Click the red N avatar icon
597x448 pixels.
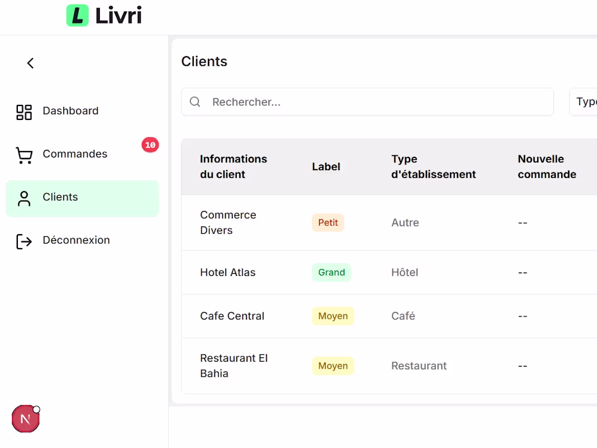tap(26, 419)
